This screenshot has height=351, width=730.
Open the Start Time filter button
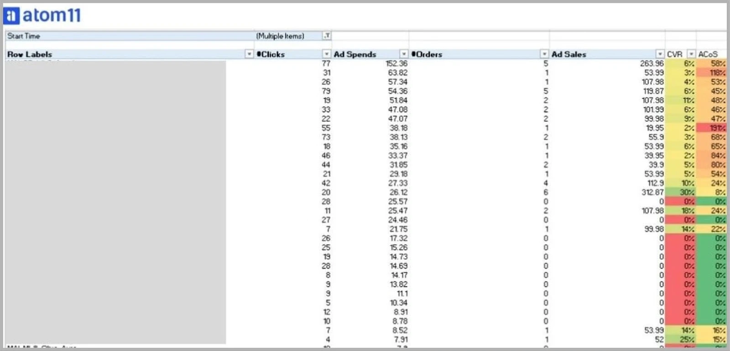click(x=327, y=36)
